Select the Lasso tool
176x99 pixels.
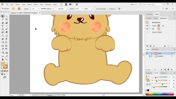click(x=7, y=20)
